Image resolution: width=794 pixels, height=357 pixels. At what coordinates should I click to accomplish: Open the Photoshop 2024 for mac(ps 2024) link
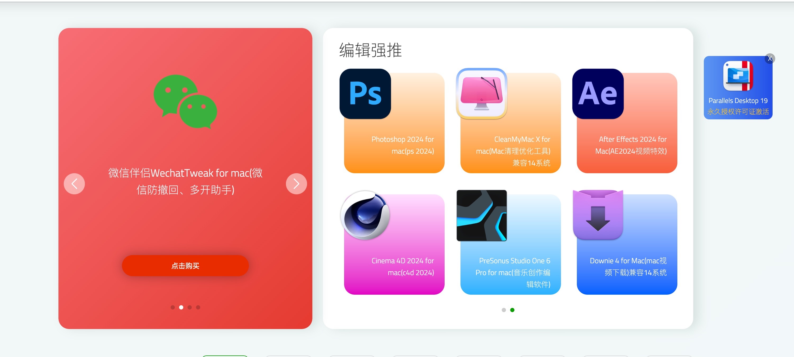[403, 145]
